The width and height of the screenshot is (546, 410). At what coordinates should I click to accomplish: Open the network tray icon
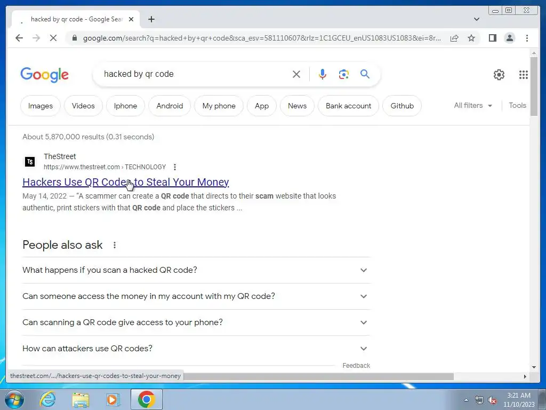479,400
